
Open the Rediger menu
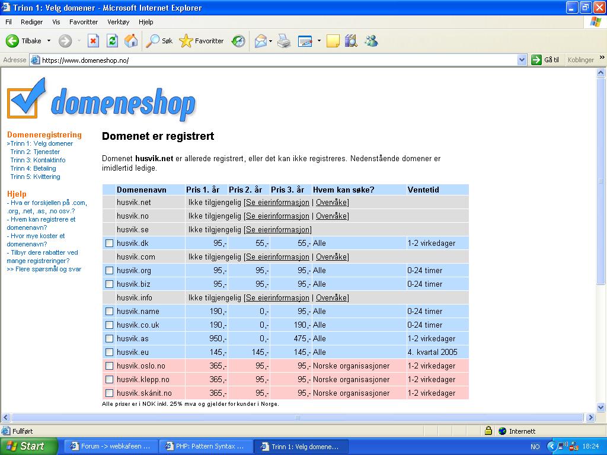(32, 22)
